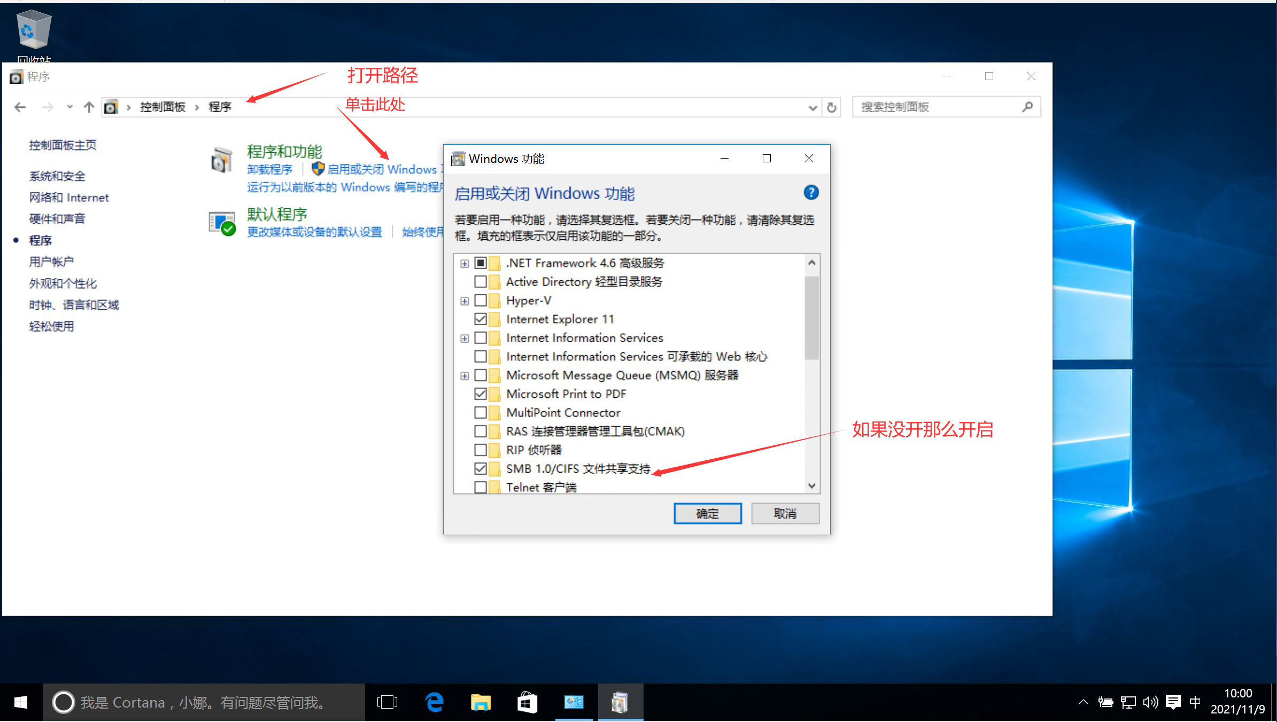Click the volume speaker icon in the tray

coord(1150,702)
